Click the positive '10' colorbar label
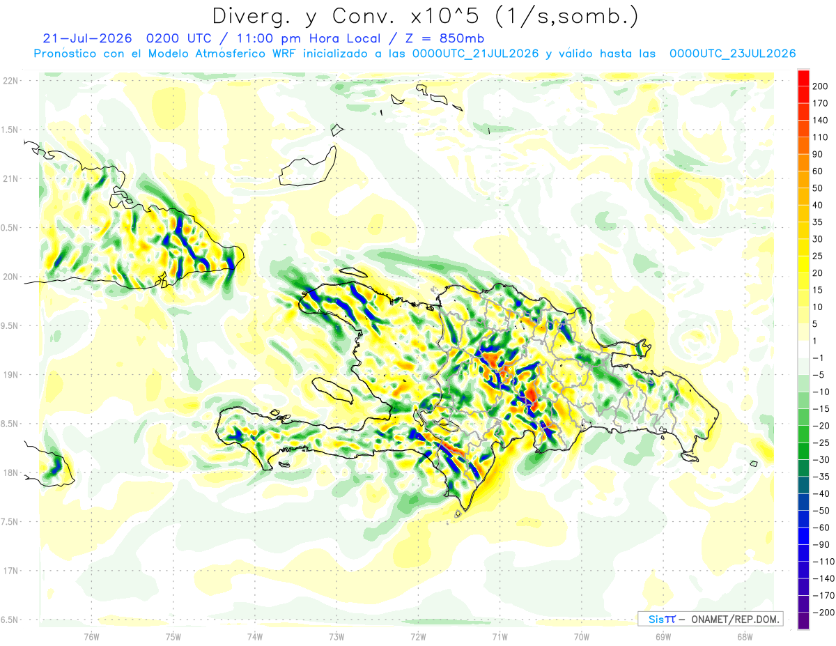Viewport: 836px width, 646px height. [x=819, y=307]
